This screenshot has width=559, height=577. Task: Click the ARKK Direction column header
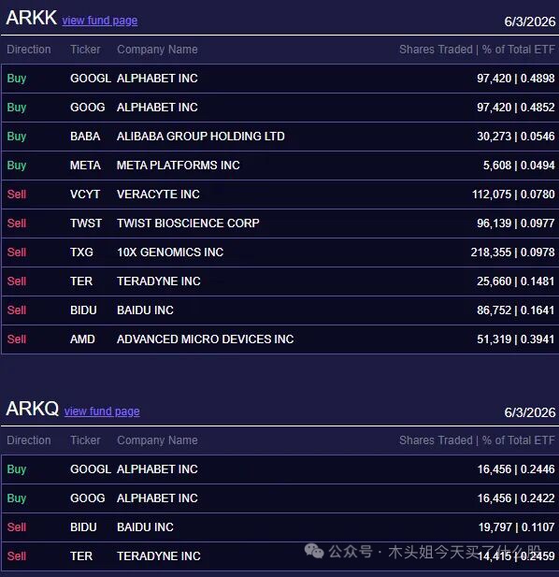[x=29, y=50]
